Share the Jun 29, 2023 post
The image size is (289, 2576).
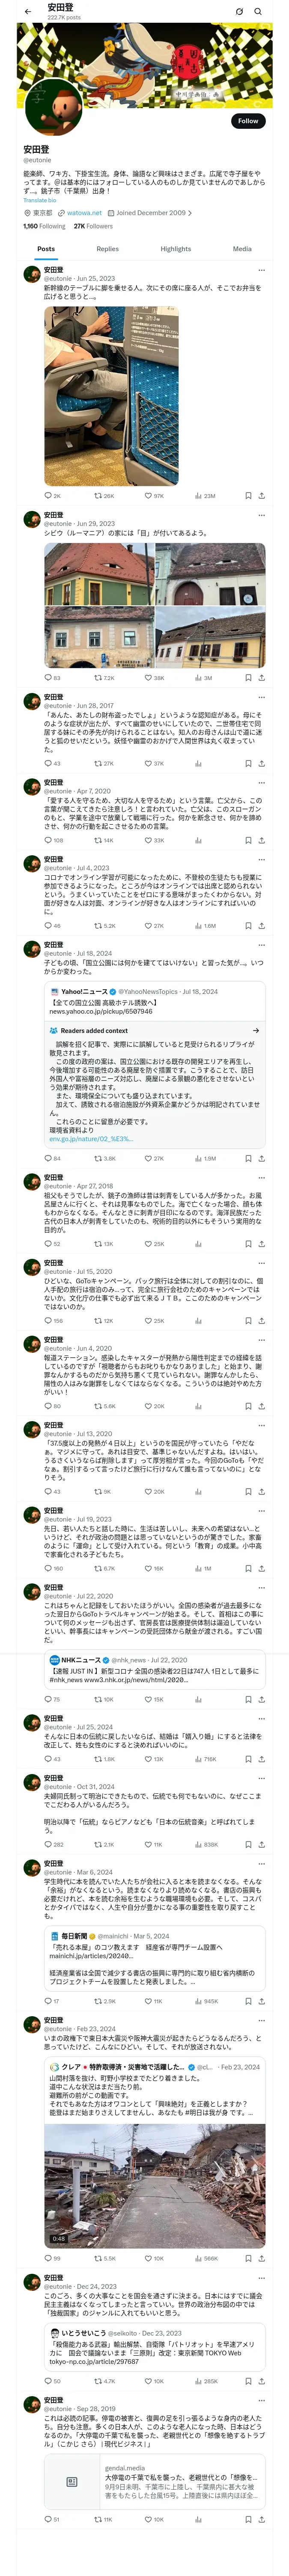(261, 677)
